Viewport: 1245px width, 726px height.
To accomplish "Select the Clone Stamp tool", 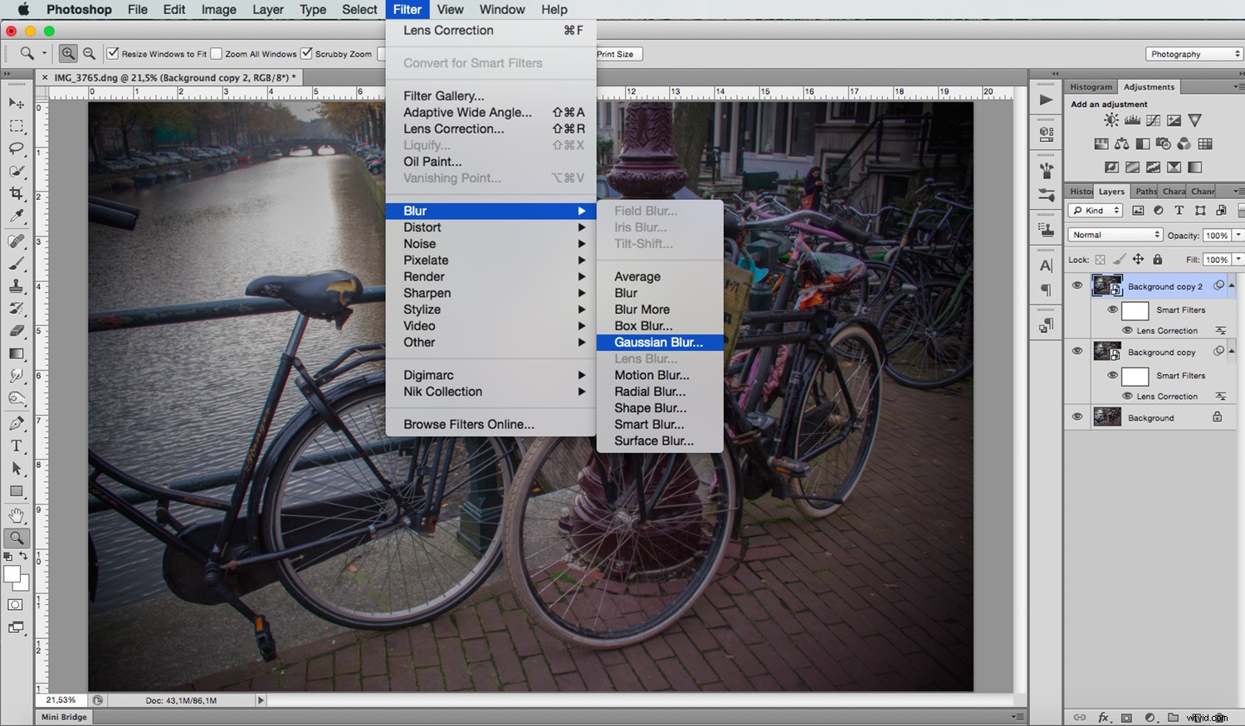I will [17, 286].
